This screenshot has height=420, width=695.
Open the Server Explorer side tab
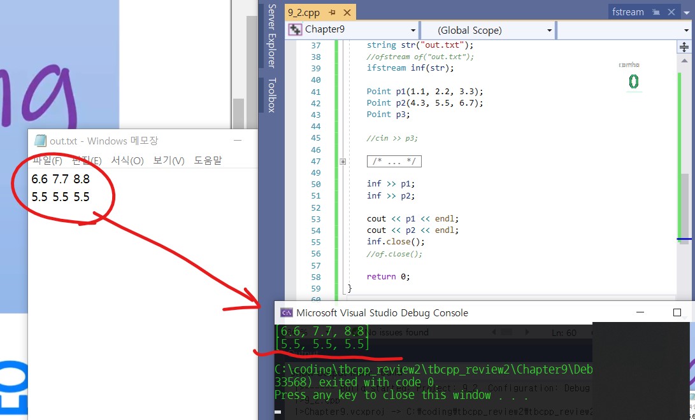tap(271, 36)
